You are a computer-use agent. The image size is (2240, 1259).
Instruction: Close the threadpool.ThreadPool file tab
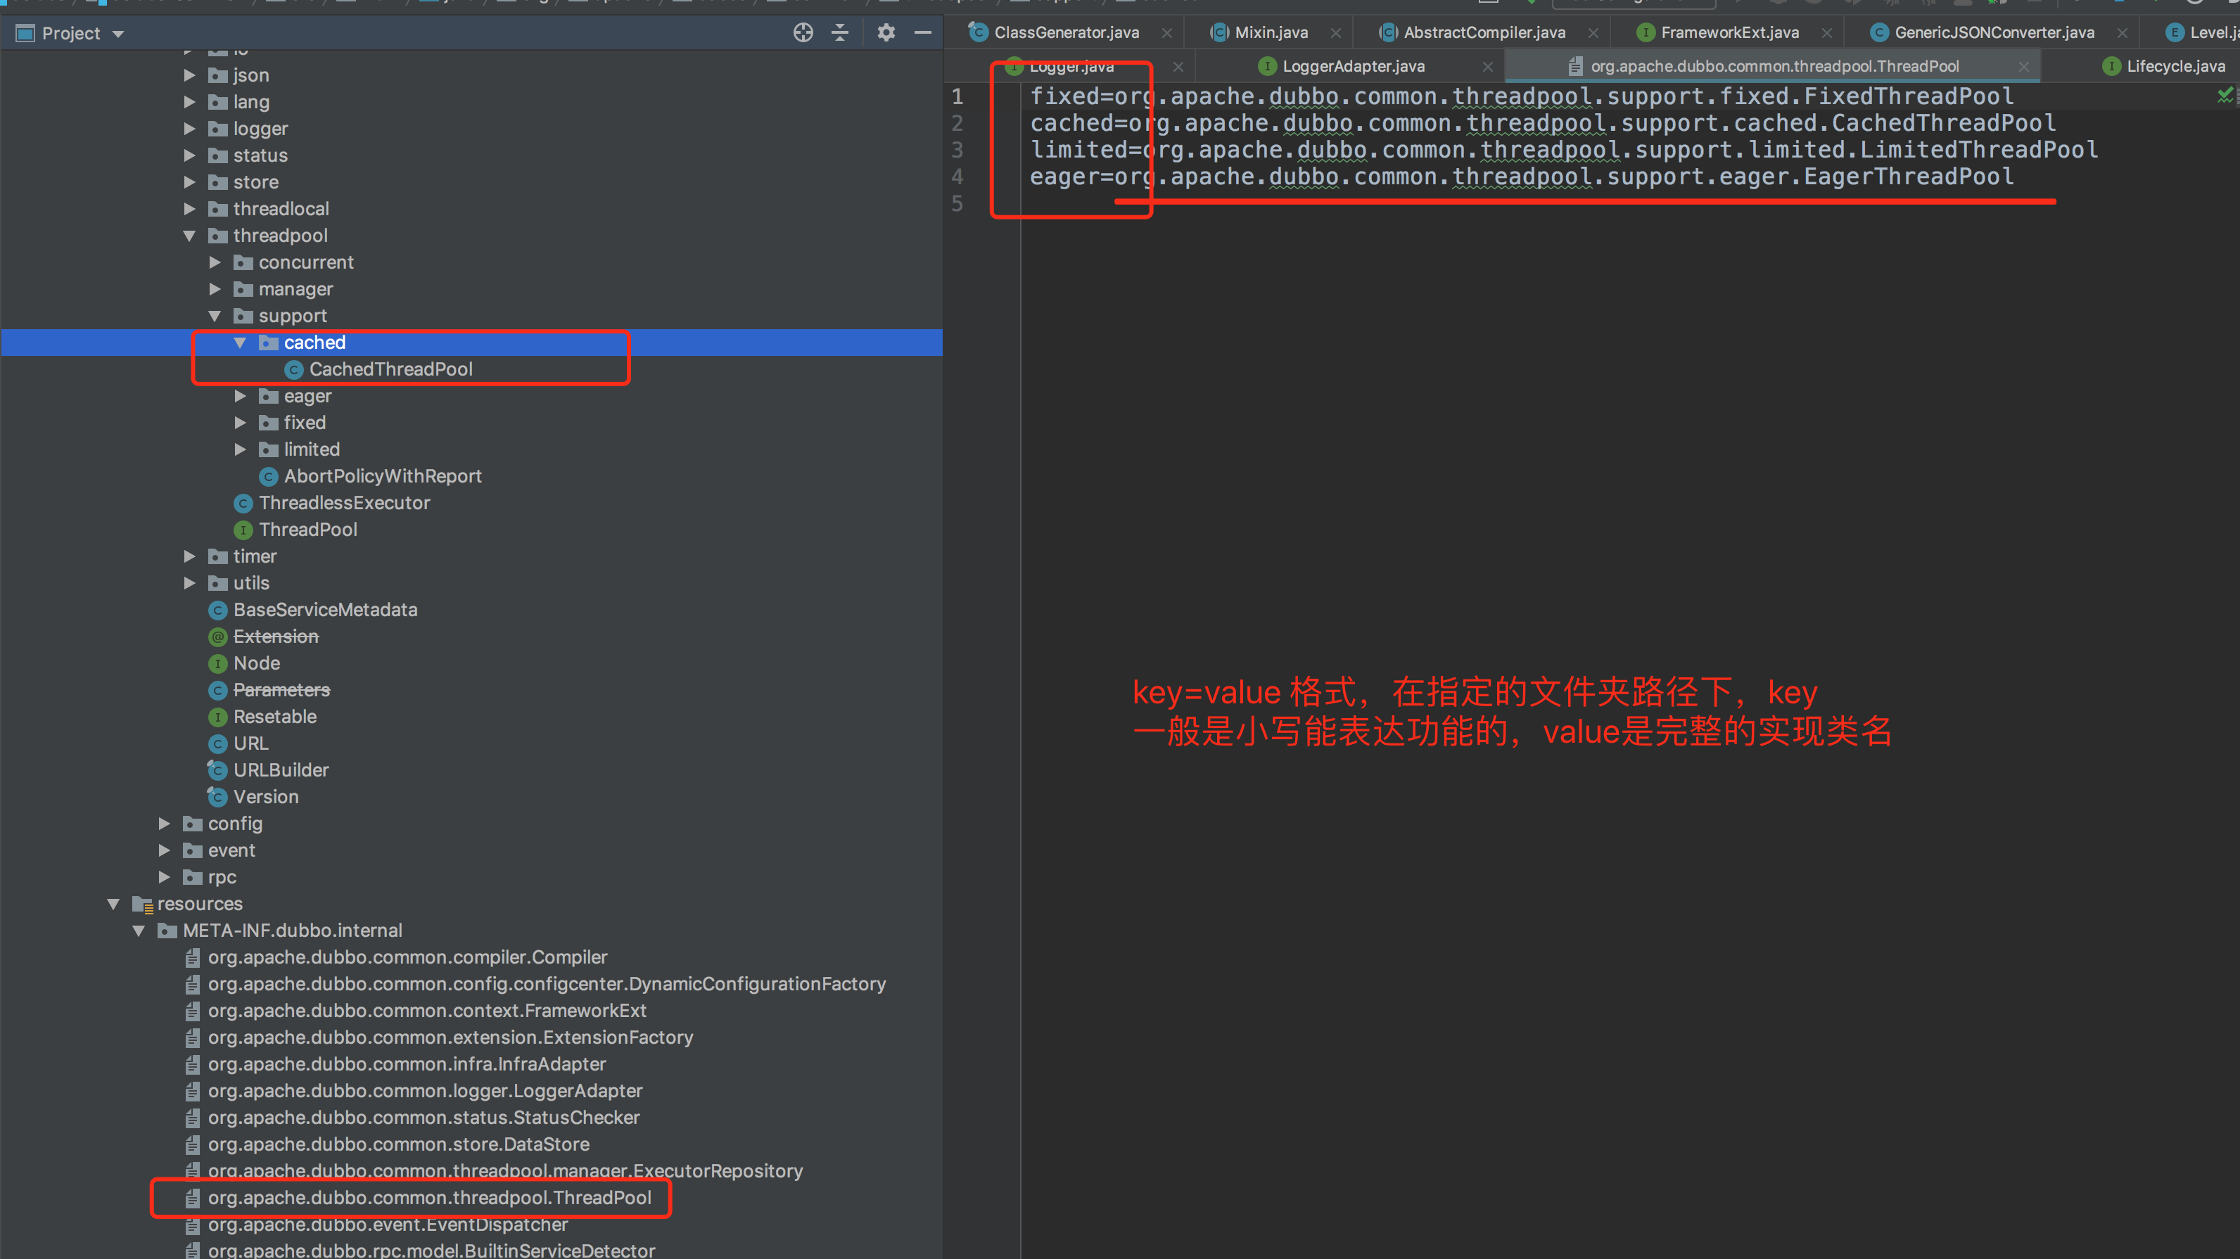(2023, 66)
